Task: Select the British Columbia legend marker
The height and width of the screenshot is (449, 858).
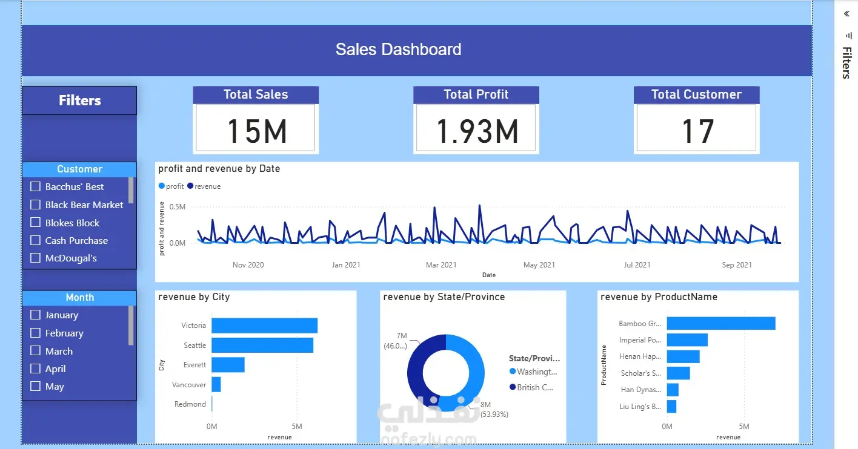Action: (x=513, y=387)
